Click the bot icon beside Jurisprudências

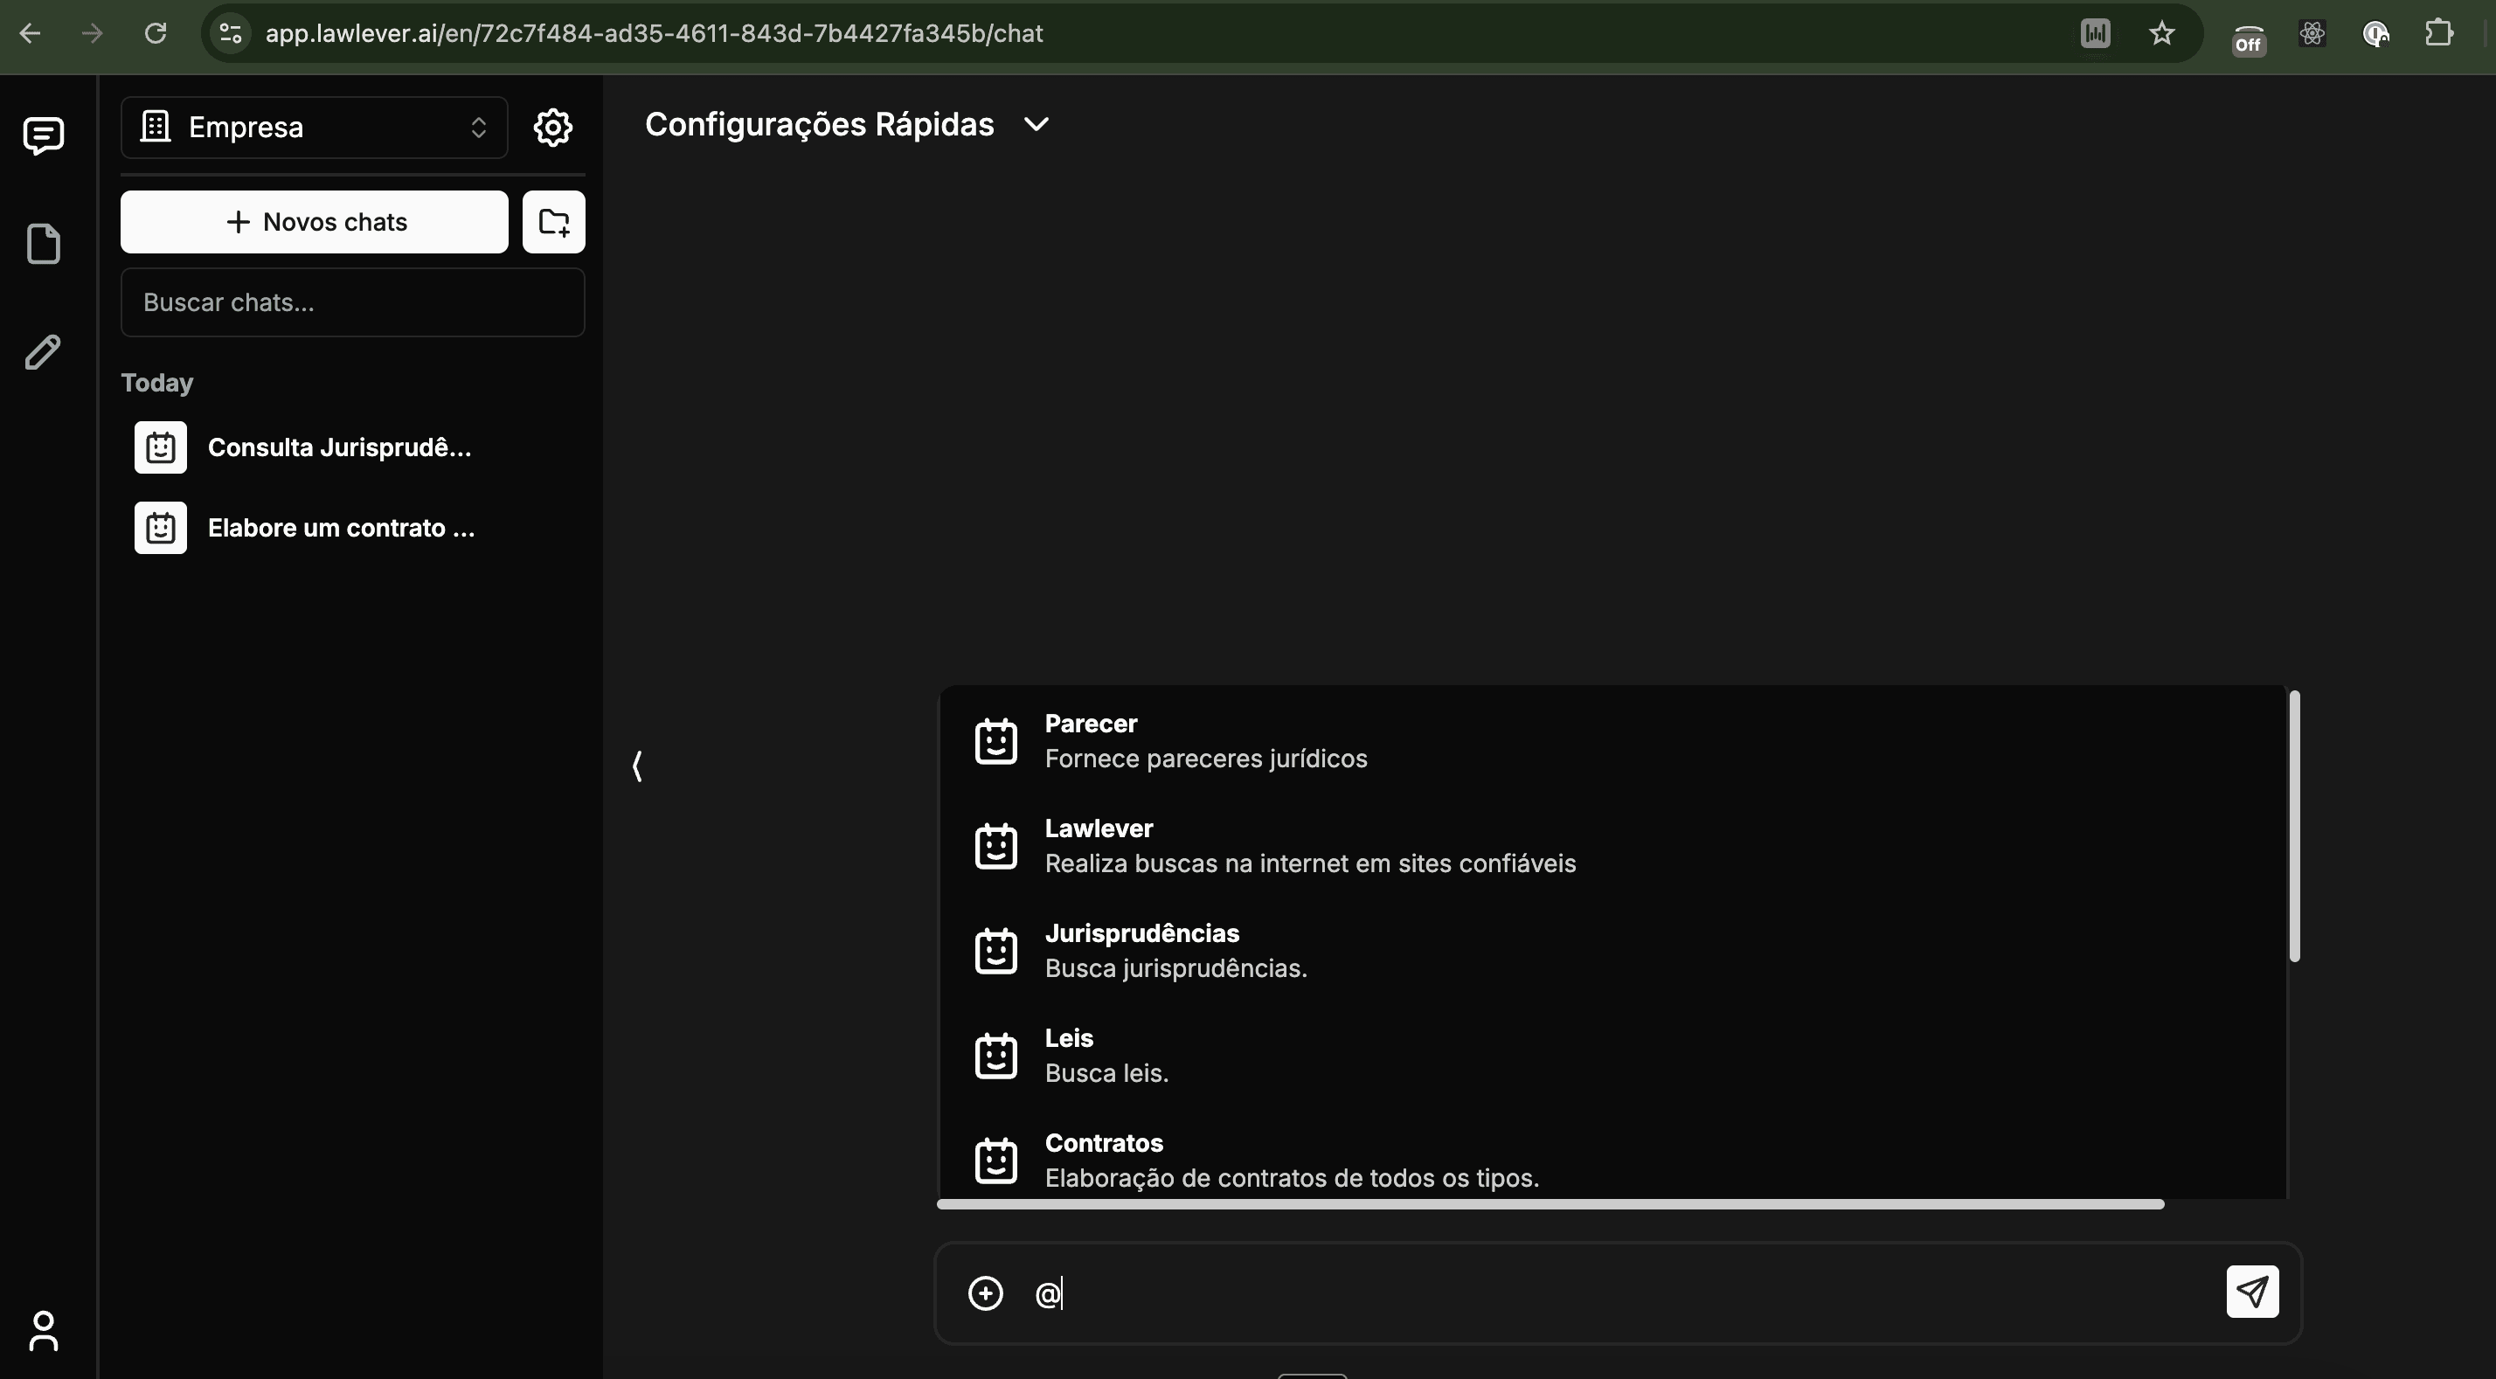[x=996, y=951]
